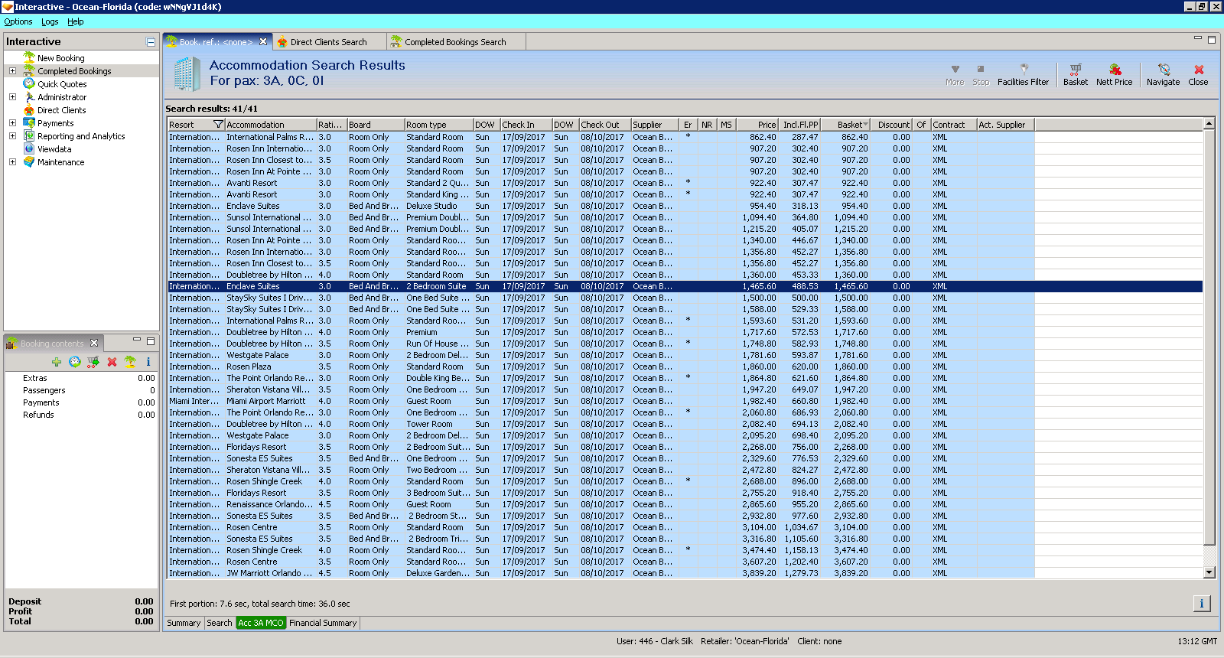
Task: Click the info button above Financial Summary
Action: click(1201, 604)
